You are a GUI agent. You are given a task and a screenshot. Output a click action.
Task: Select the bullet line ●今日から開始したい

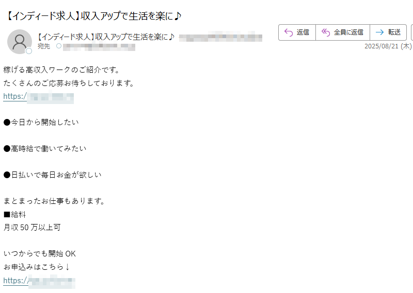(x=41, y=123)
